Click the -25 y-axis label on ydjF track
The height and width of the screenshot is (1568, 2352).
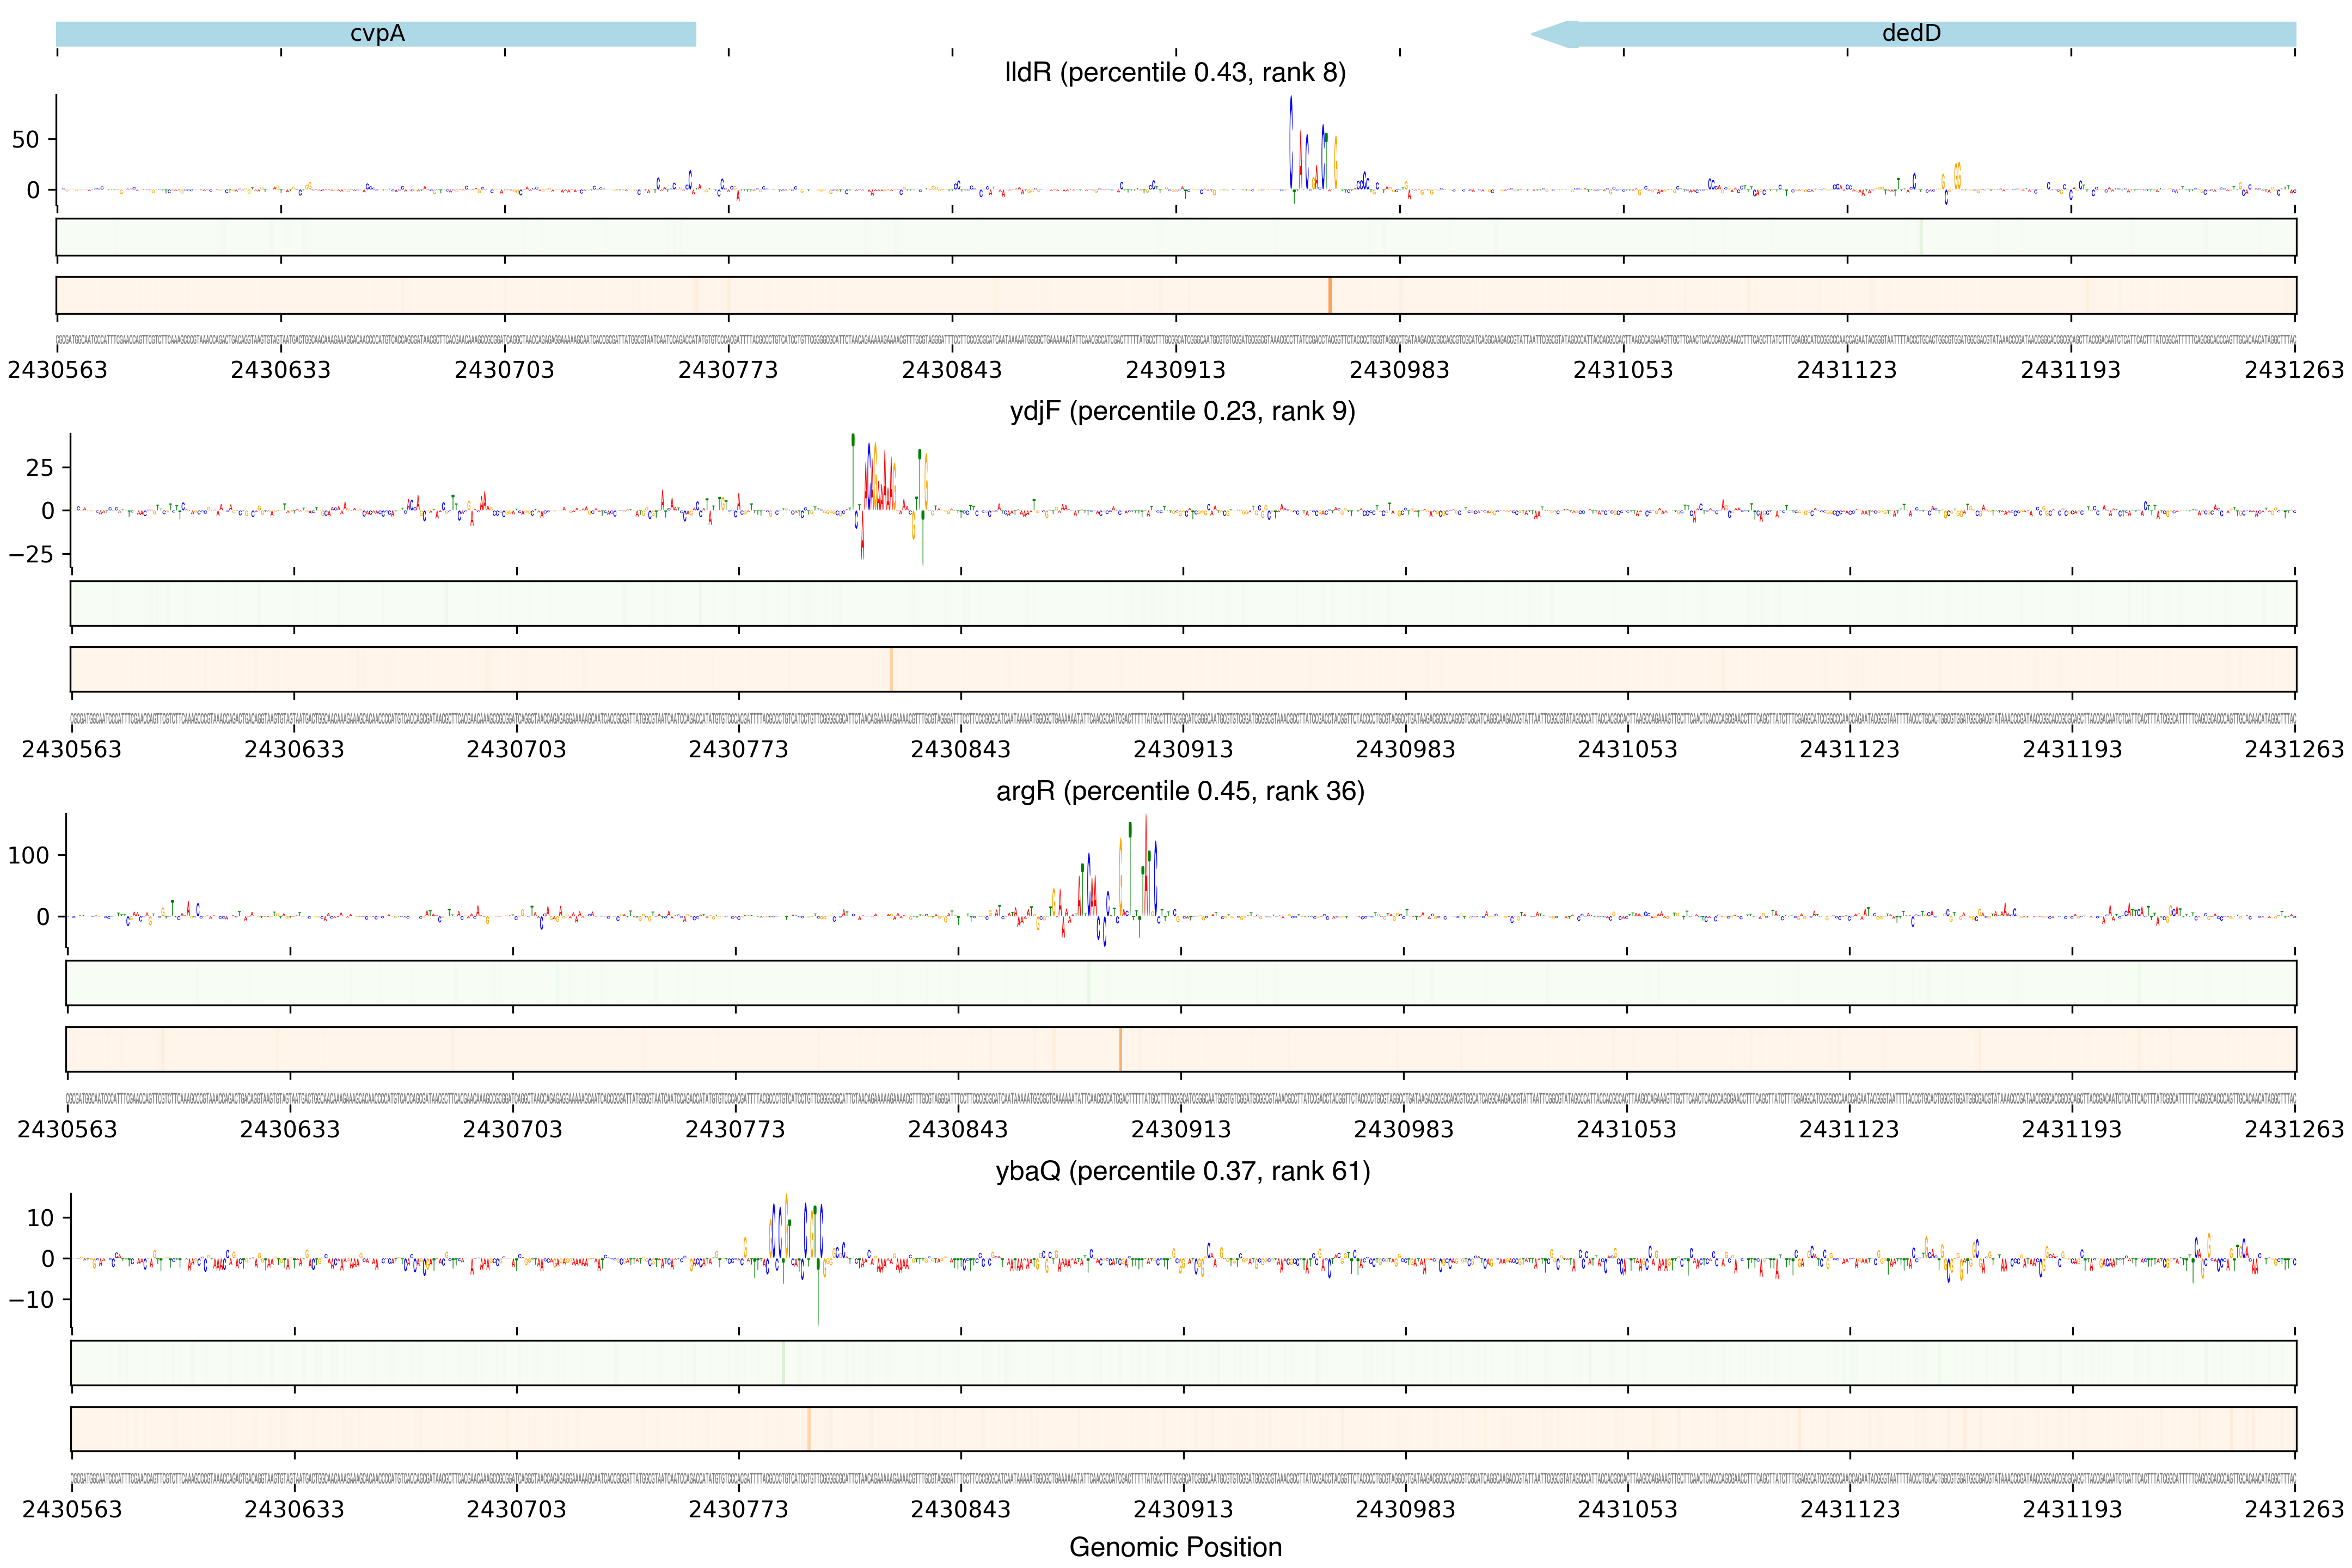click(30, 554)
